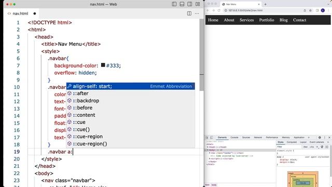Open the Contact link in the page navbar
Viewport: 332px width, 187px height.
300,20
